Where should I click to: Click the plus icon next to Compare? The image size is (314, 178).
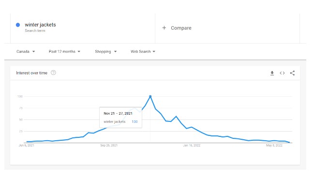pyautogui.click(x=164, y=28)
